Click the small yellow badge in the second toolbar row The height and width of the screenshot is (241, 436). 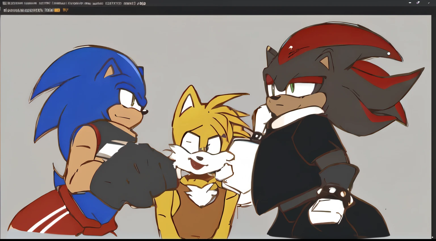(x=57, y=10)
